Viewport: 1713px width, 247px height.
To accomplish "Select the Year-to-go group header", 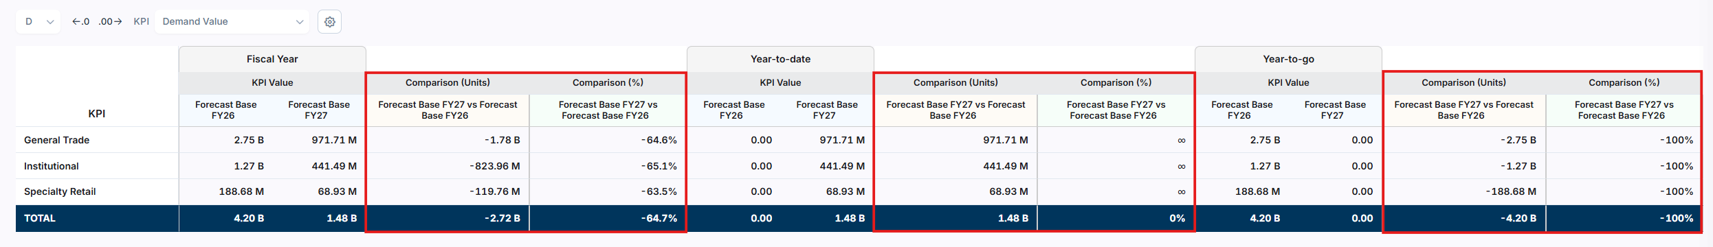I will click(1288, 59).
